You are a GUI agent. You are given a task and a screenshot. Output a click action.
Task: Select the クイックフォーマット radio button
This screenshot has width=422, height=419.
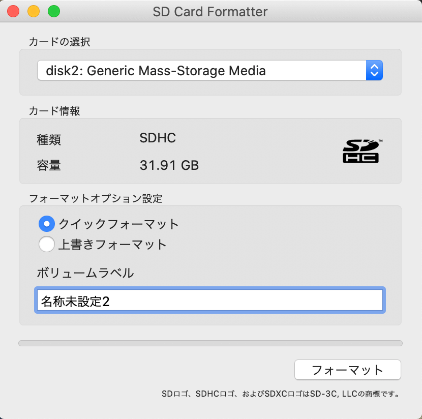tap(47, 224)
